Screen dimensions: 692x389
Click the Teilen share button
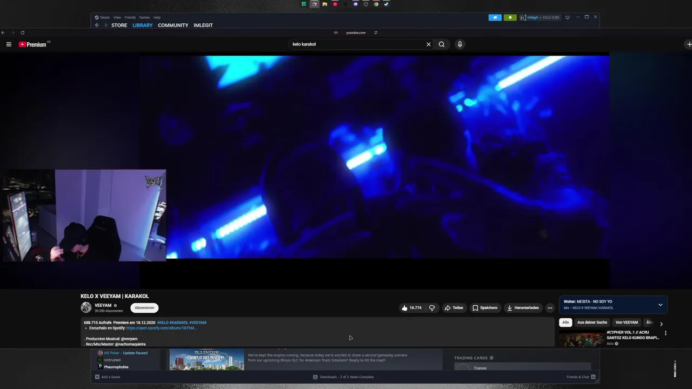(x=454, y=308)
